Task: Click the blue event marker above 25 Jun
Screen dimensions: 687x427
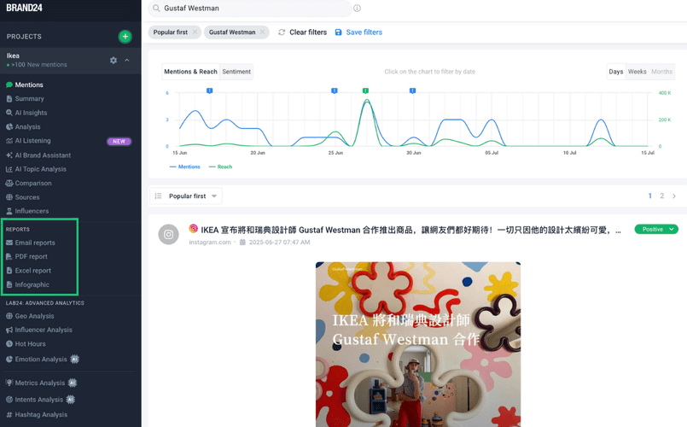Action: 335,91
